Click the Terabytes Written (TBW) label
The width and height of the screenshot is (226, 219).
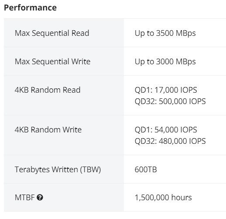(58, 170)
